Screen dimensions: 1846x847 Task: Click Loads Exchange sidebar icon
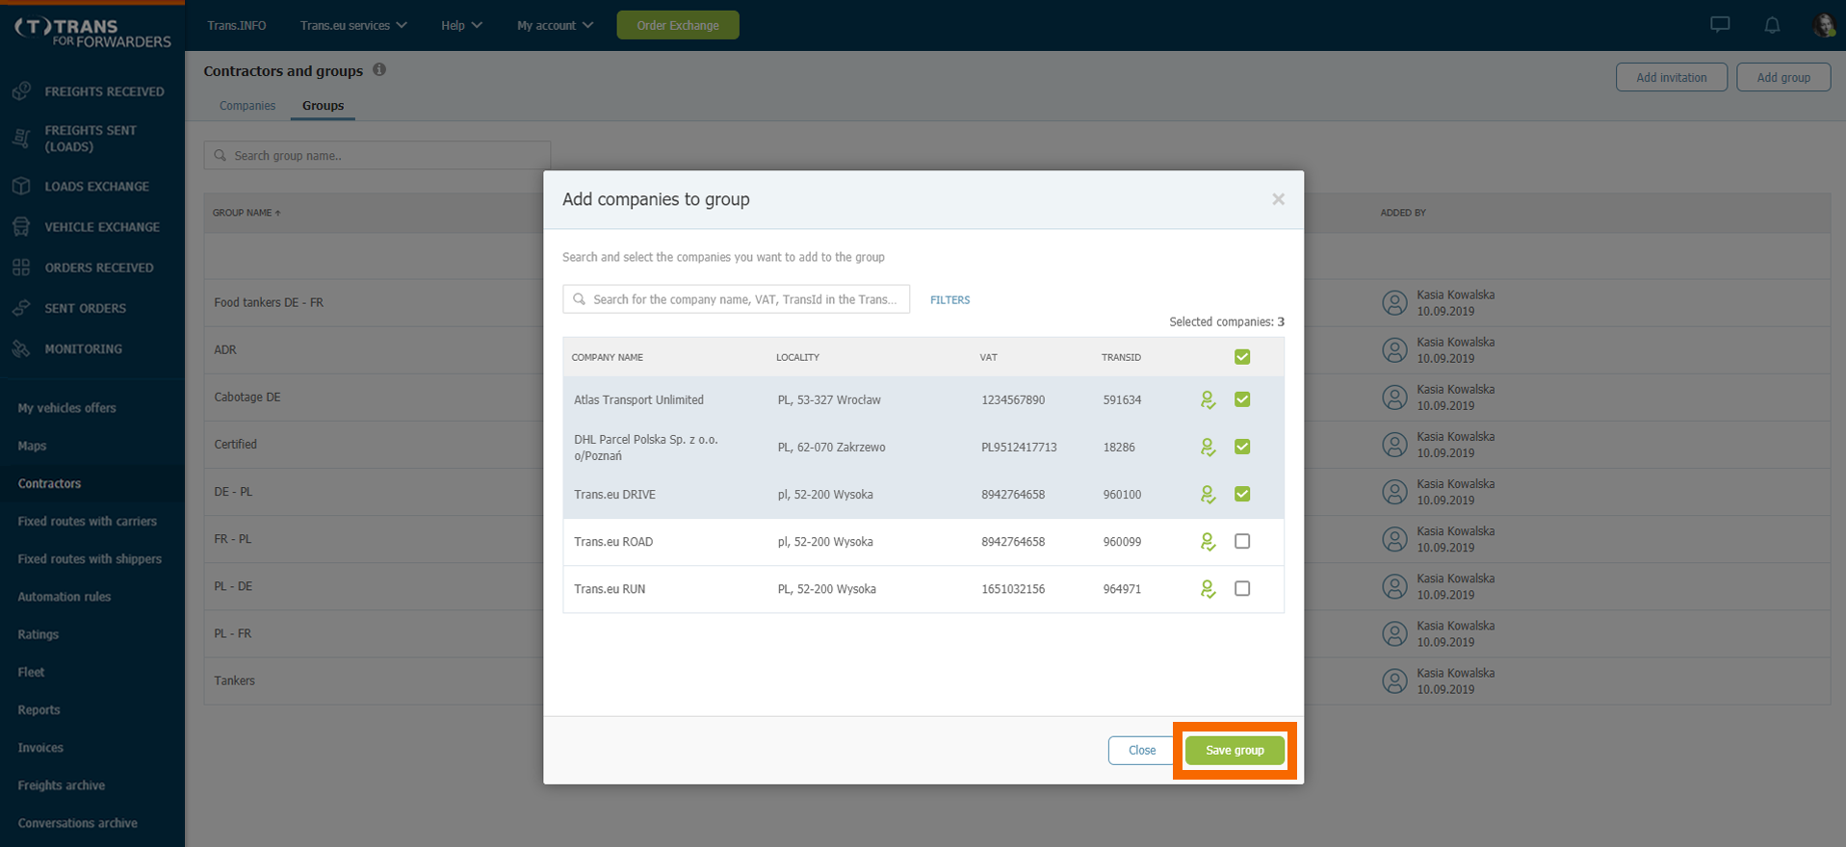tap(21, 186)
